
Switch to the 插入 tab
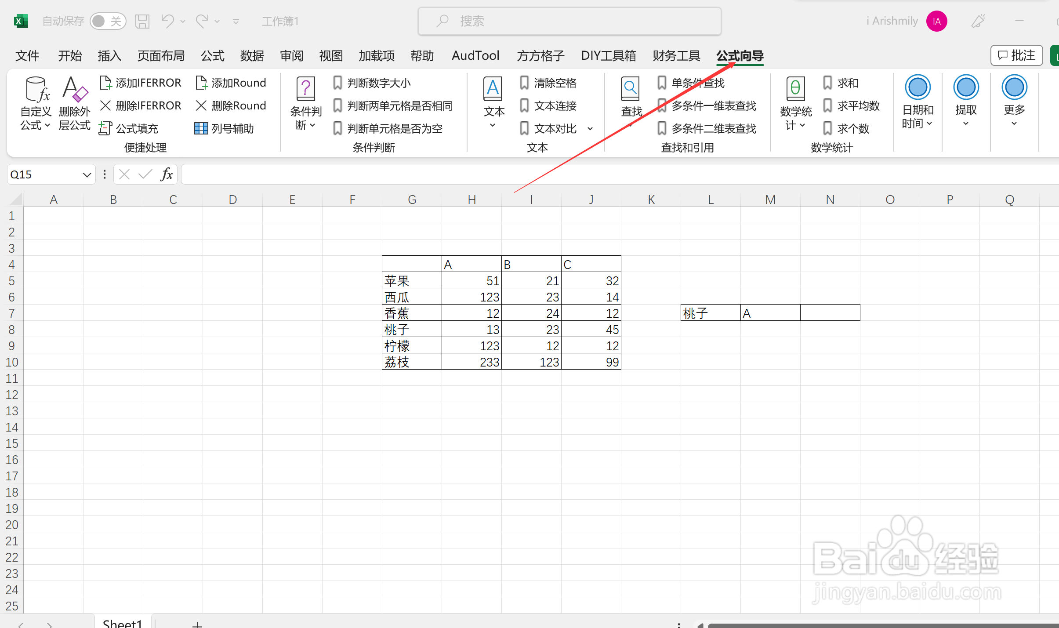point(109,56)
